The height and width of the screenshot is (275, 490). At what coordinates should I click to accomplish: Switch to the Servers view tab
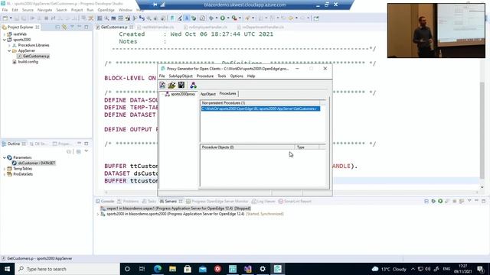(171, 202)
